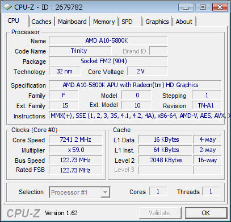Close the CPU-Z window
The image size is (231, 222).
click(220, 7)
